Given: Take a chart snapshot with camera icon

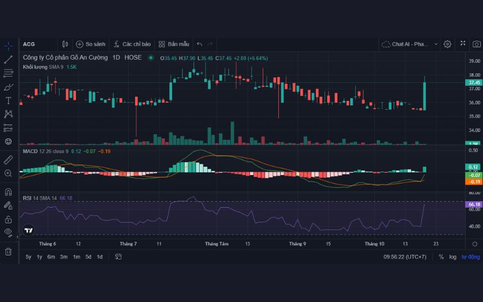Looking at the screenshot, I should click(x=477, y=44).
